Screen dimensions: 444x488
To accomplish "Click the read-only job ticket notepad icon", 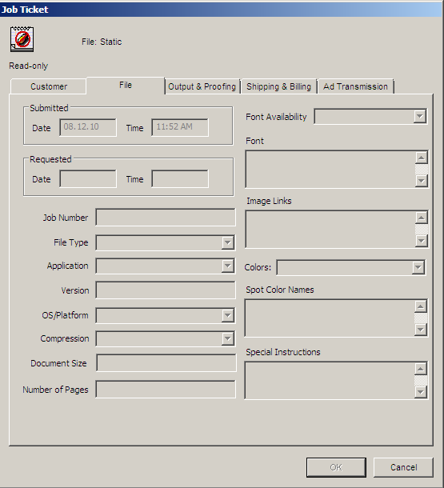I will pos(22,39).
